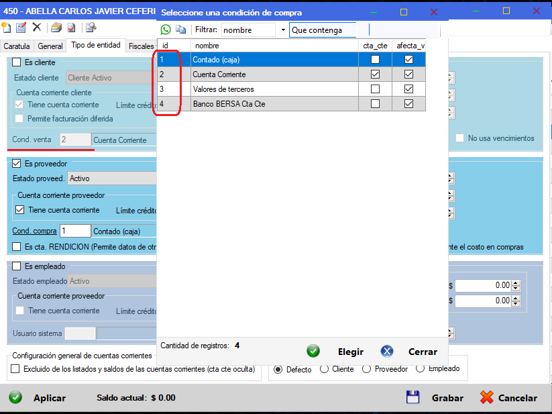Viewport: 552px width, 414px height.
Task: Switch to the Caratula tab
Action: [x=17, y=46]
